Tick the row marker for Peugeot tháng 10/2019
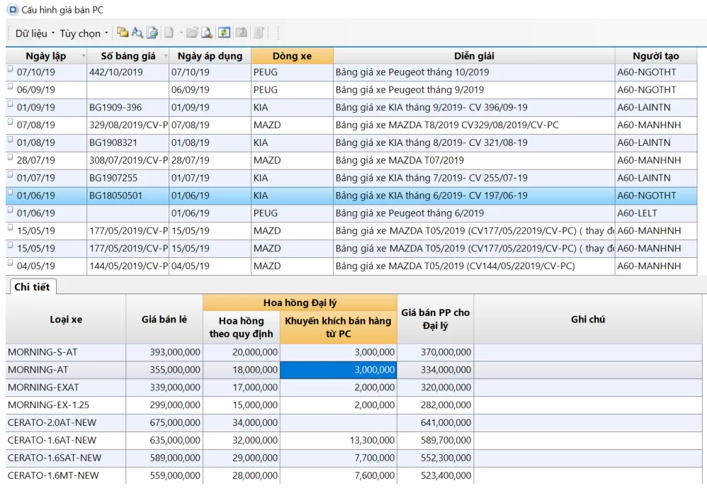The image size is (707, 491). 11,69
